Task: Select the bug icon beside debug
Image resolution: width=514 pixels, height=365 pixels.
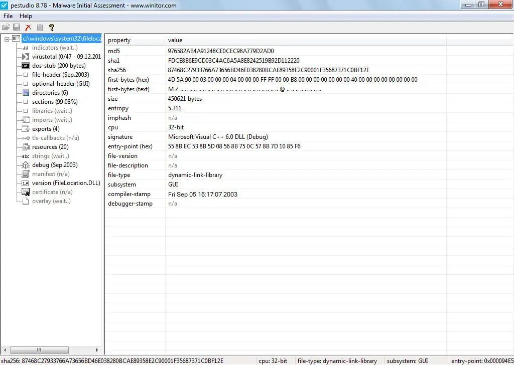Action: point(26,165)
